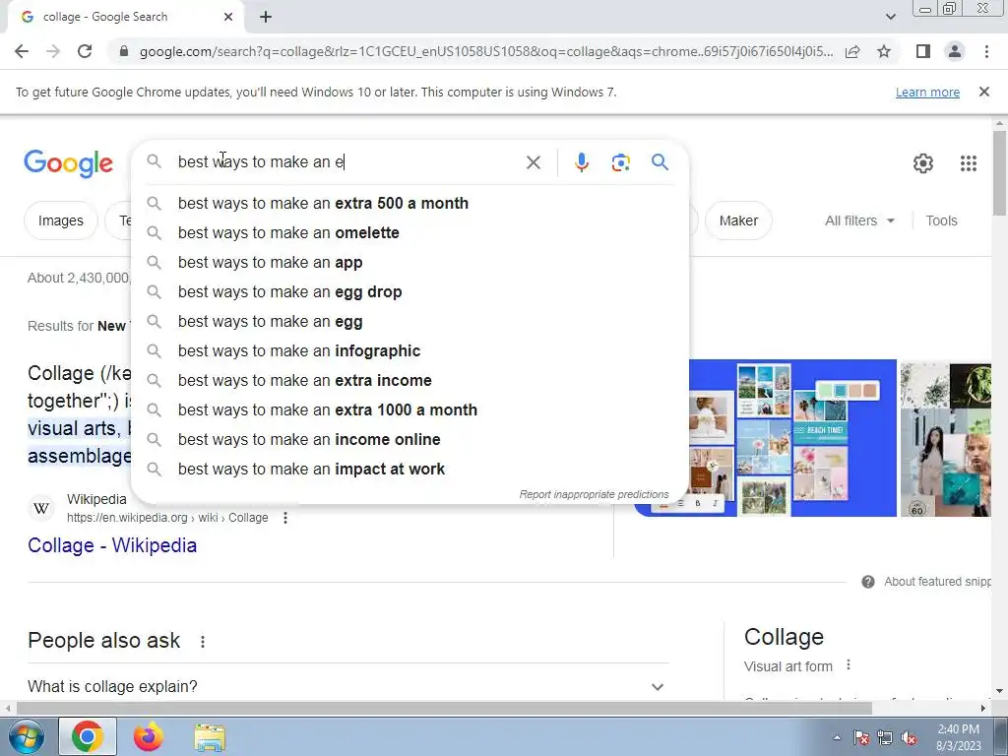Open the Action Center flag icon
Screen dimensions: 1008x756
point(860,738)
